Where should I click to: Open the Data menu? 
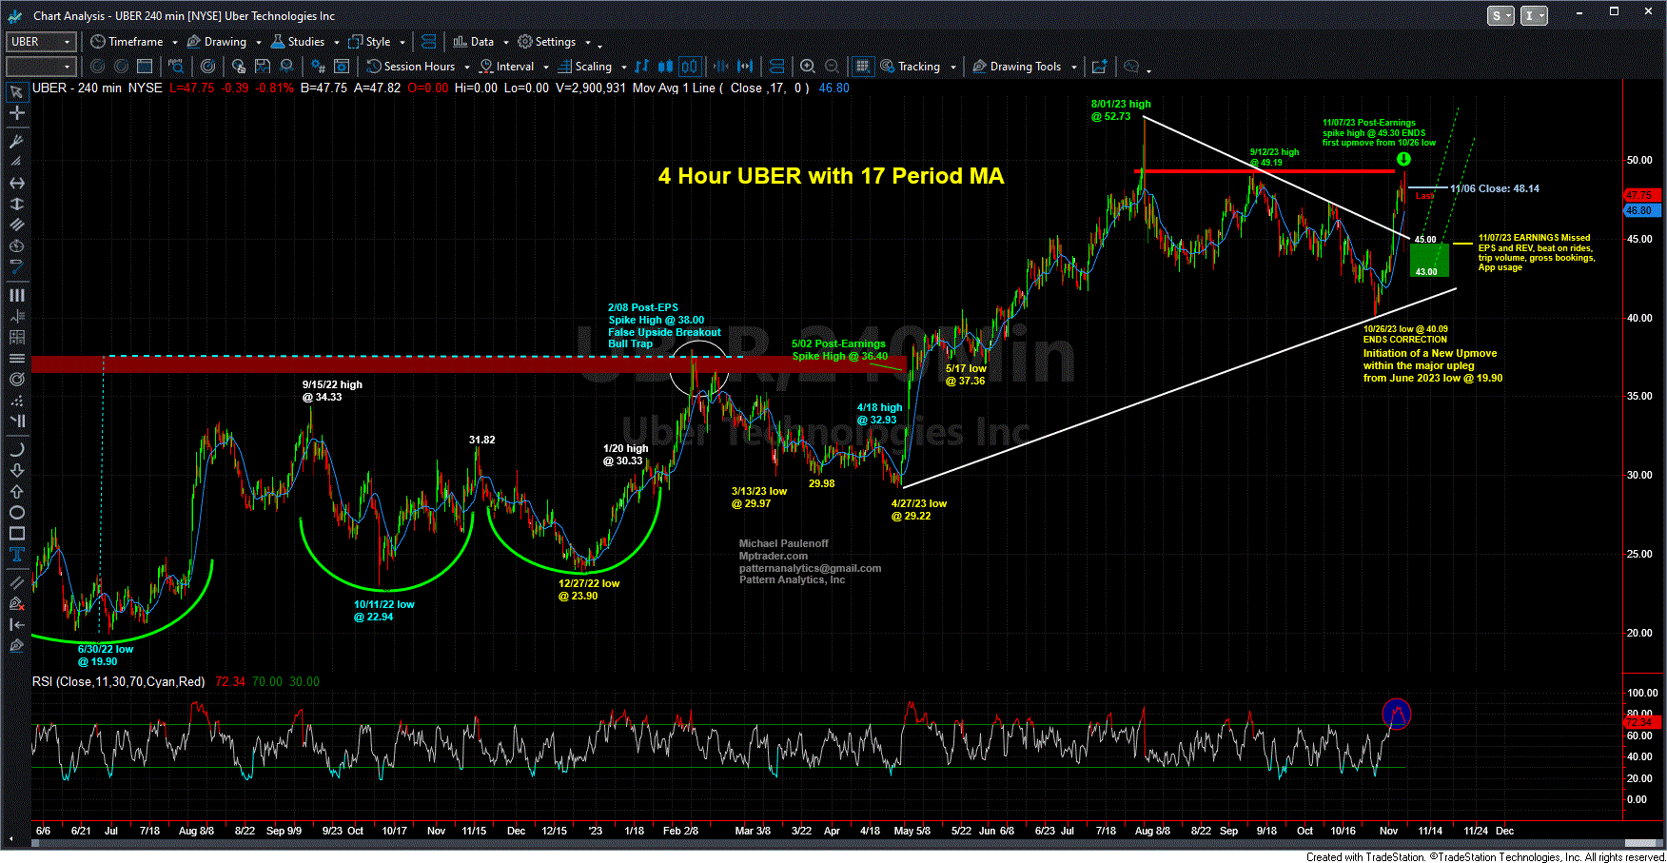tap(474, 42)
